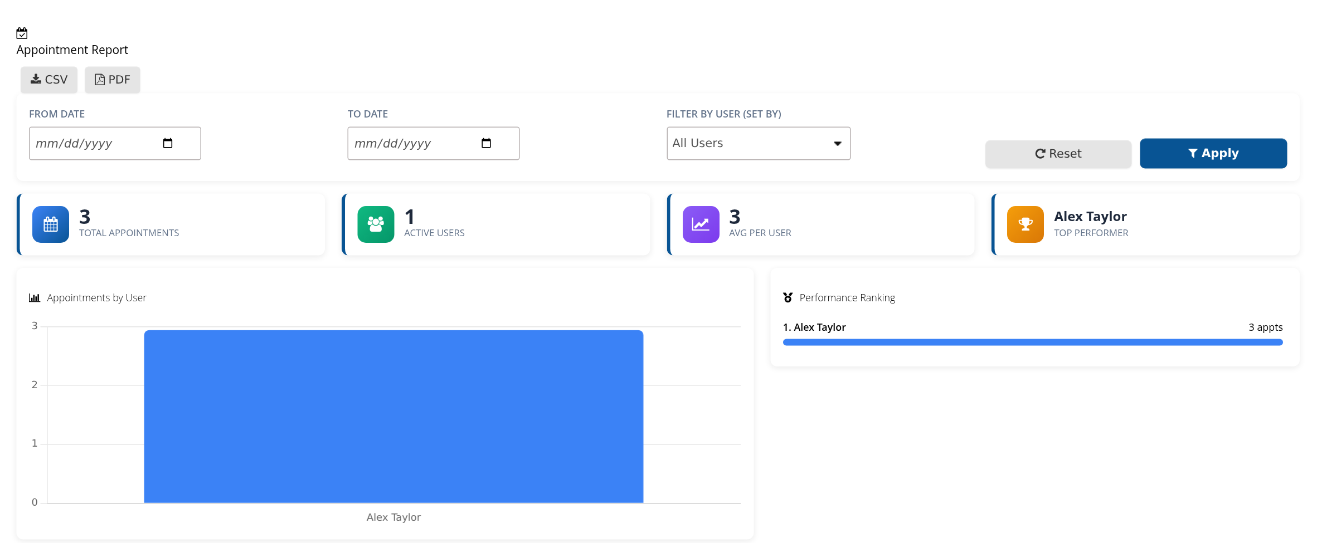Image resolution: width=1317 pixels, height=543 pixels.
Task: Open the From Date calendar picker icon
Action: [x=168, y=143]
